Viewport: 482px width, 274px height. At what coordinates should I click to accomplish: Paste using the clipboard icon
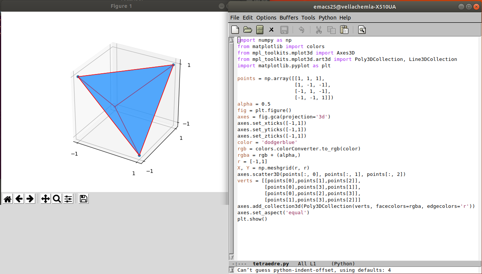tap(344, 30)
